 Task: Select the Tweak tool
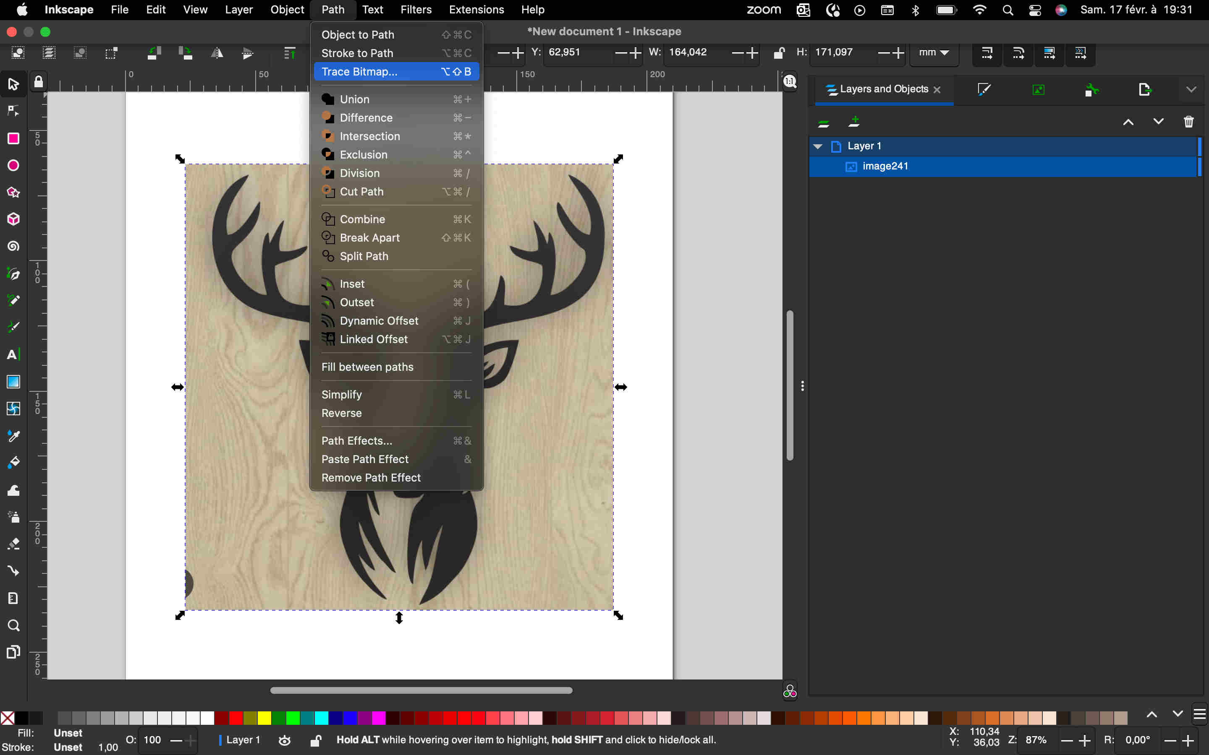[x=13, y=490]
